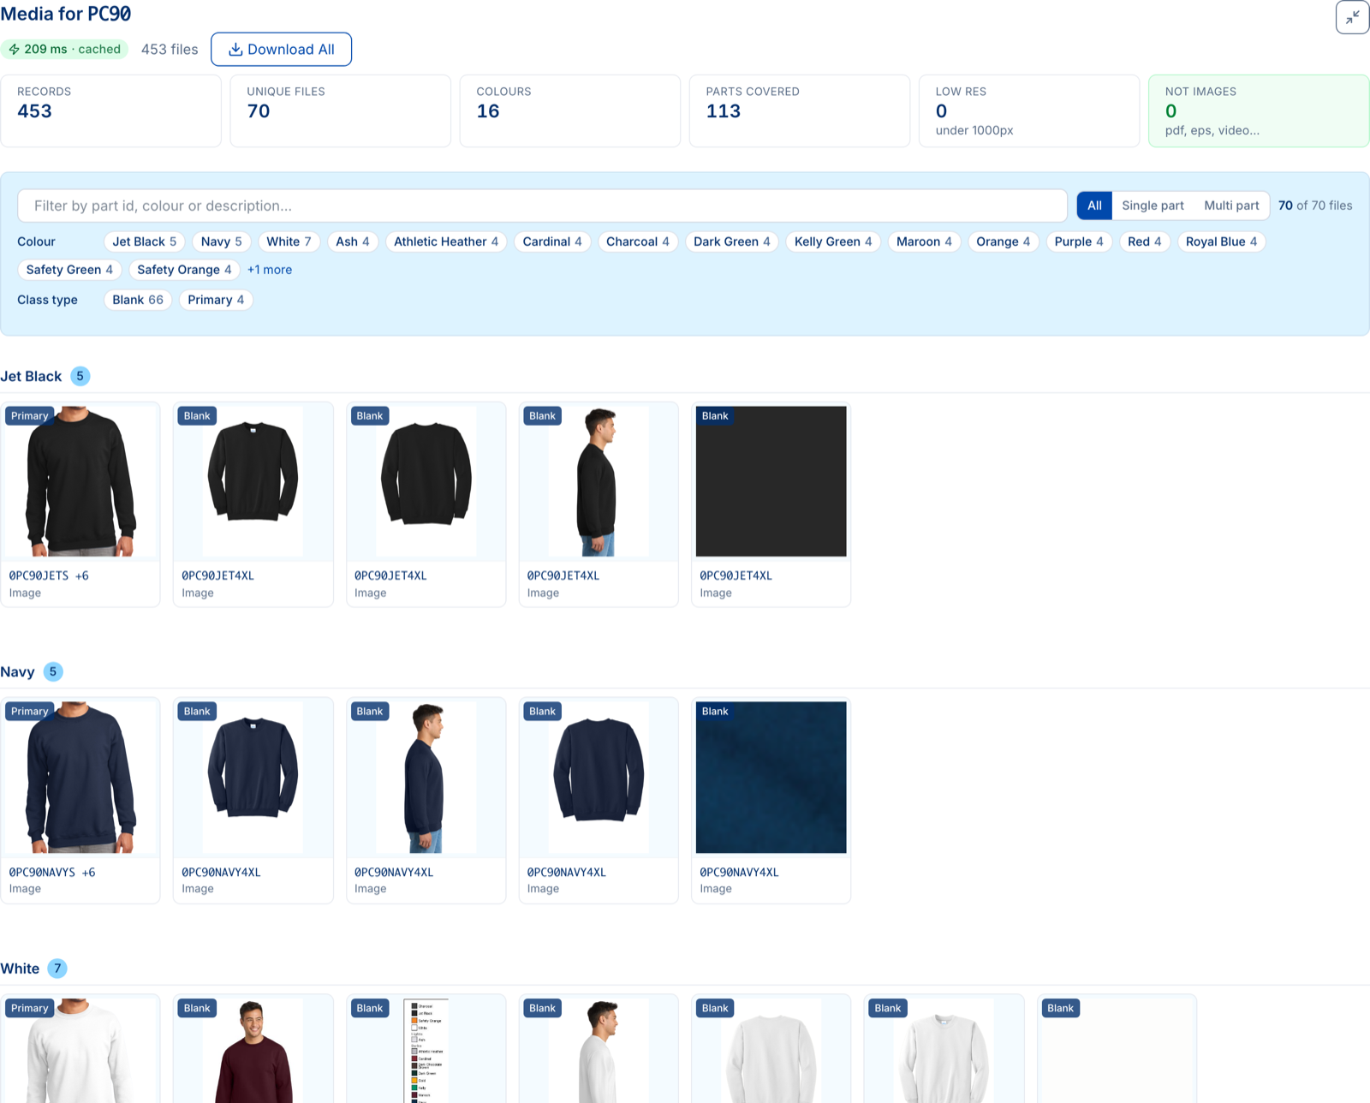Filter by Purple colour
Image resolution: width=1370 pixels, height=1103 pixels.
1079,241
